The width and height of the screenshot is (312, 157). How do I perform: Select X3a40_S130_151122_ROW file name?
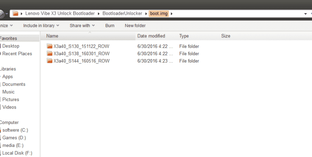point(81,46)
